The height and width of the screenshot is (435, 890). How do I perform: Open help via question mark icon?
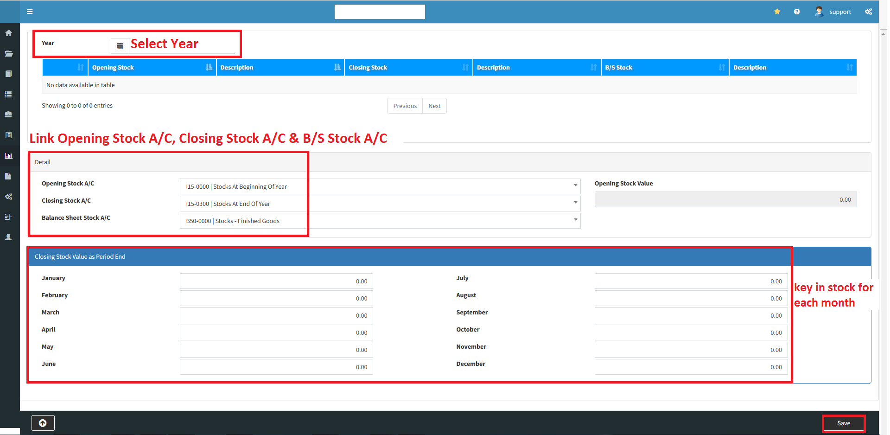click(x=796, y=12)
